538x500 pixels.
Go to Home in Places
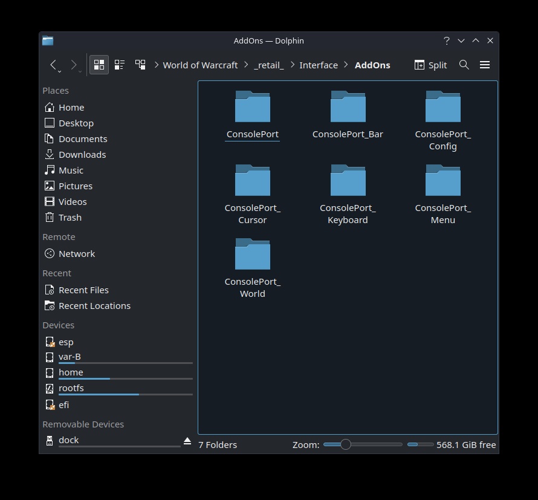pos(117,108)
